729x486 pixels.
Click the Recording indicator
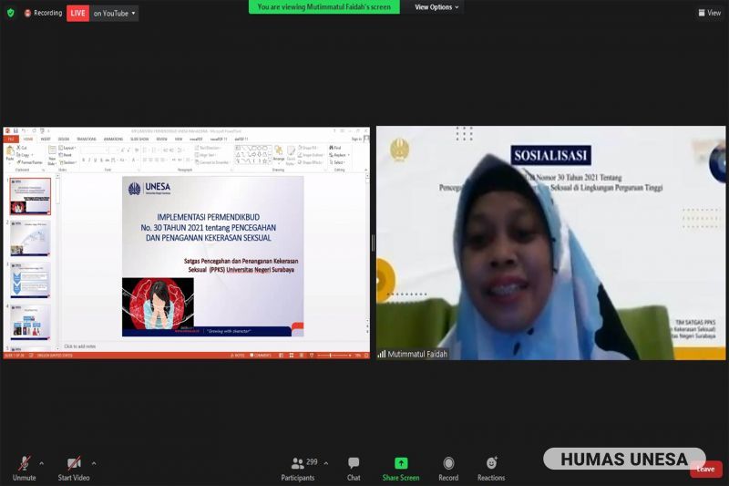(43, 13)
